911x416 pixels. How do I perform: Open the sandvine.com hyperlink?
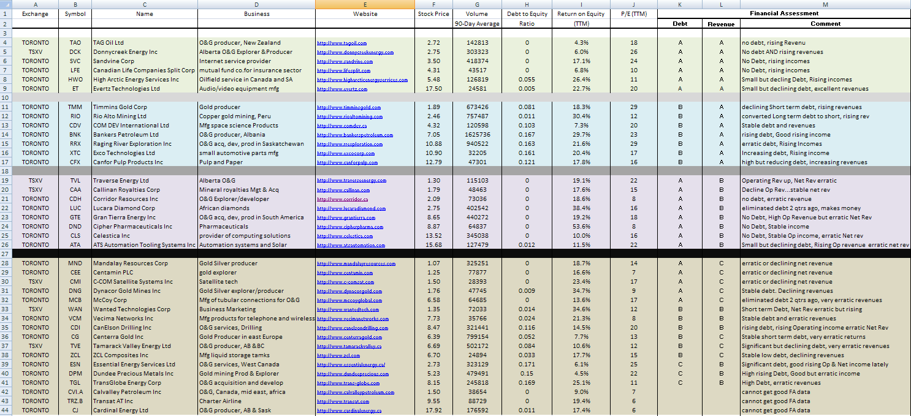click(x=344, y=61)
